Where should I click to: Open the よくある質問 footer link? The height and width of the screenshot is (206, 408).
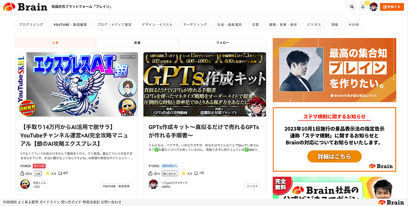pyautogui.click(x=28, y=202)
